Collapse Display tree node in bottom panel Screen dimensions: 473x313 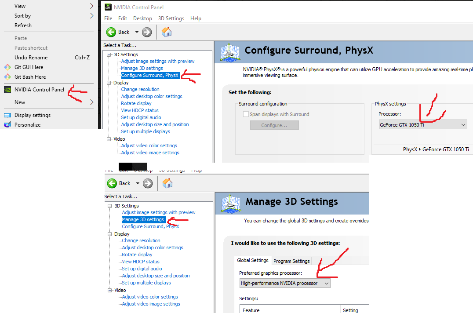pyautogui.click(x=110, y=234)
